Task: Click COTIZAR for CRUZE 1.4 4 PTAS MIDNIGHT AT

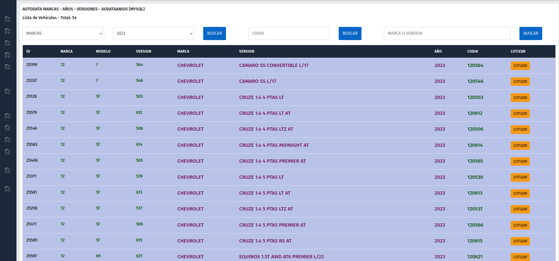Action: click(520, 146)
